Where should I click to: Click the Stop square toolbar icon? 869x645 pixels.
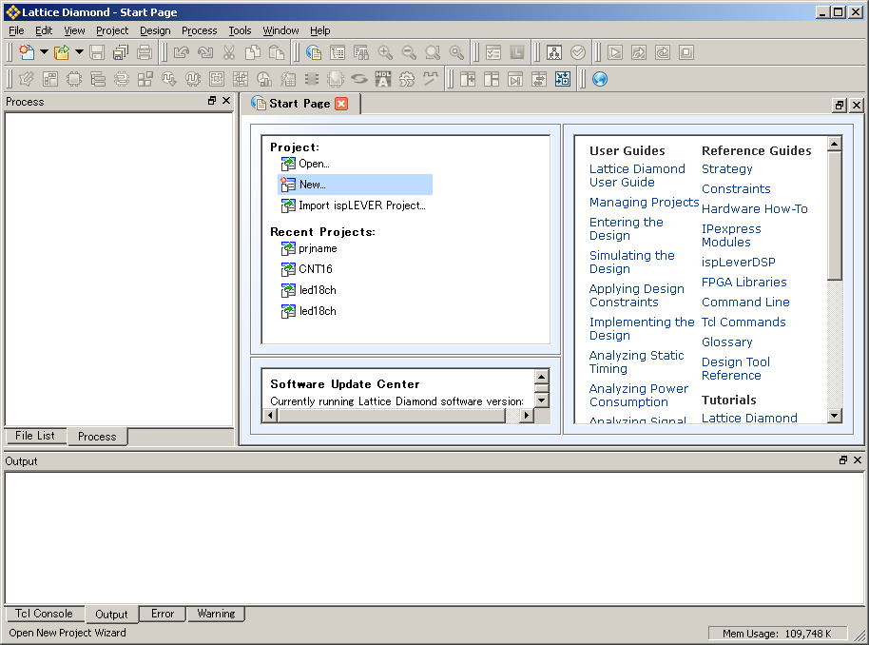[686, 52]
